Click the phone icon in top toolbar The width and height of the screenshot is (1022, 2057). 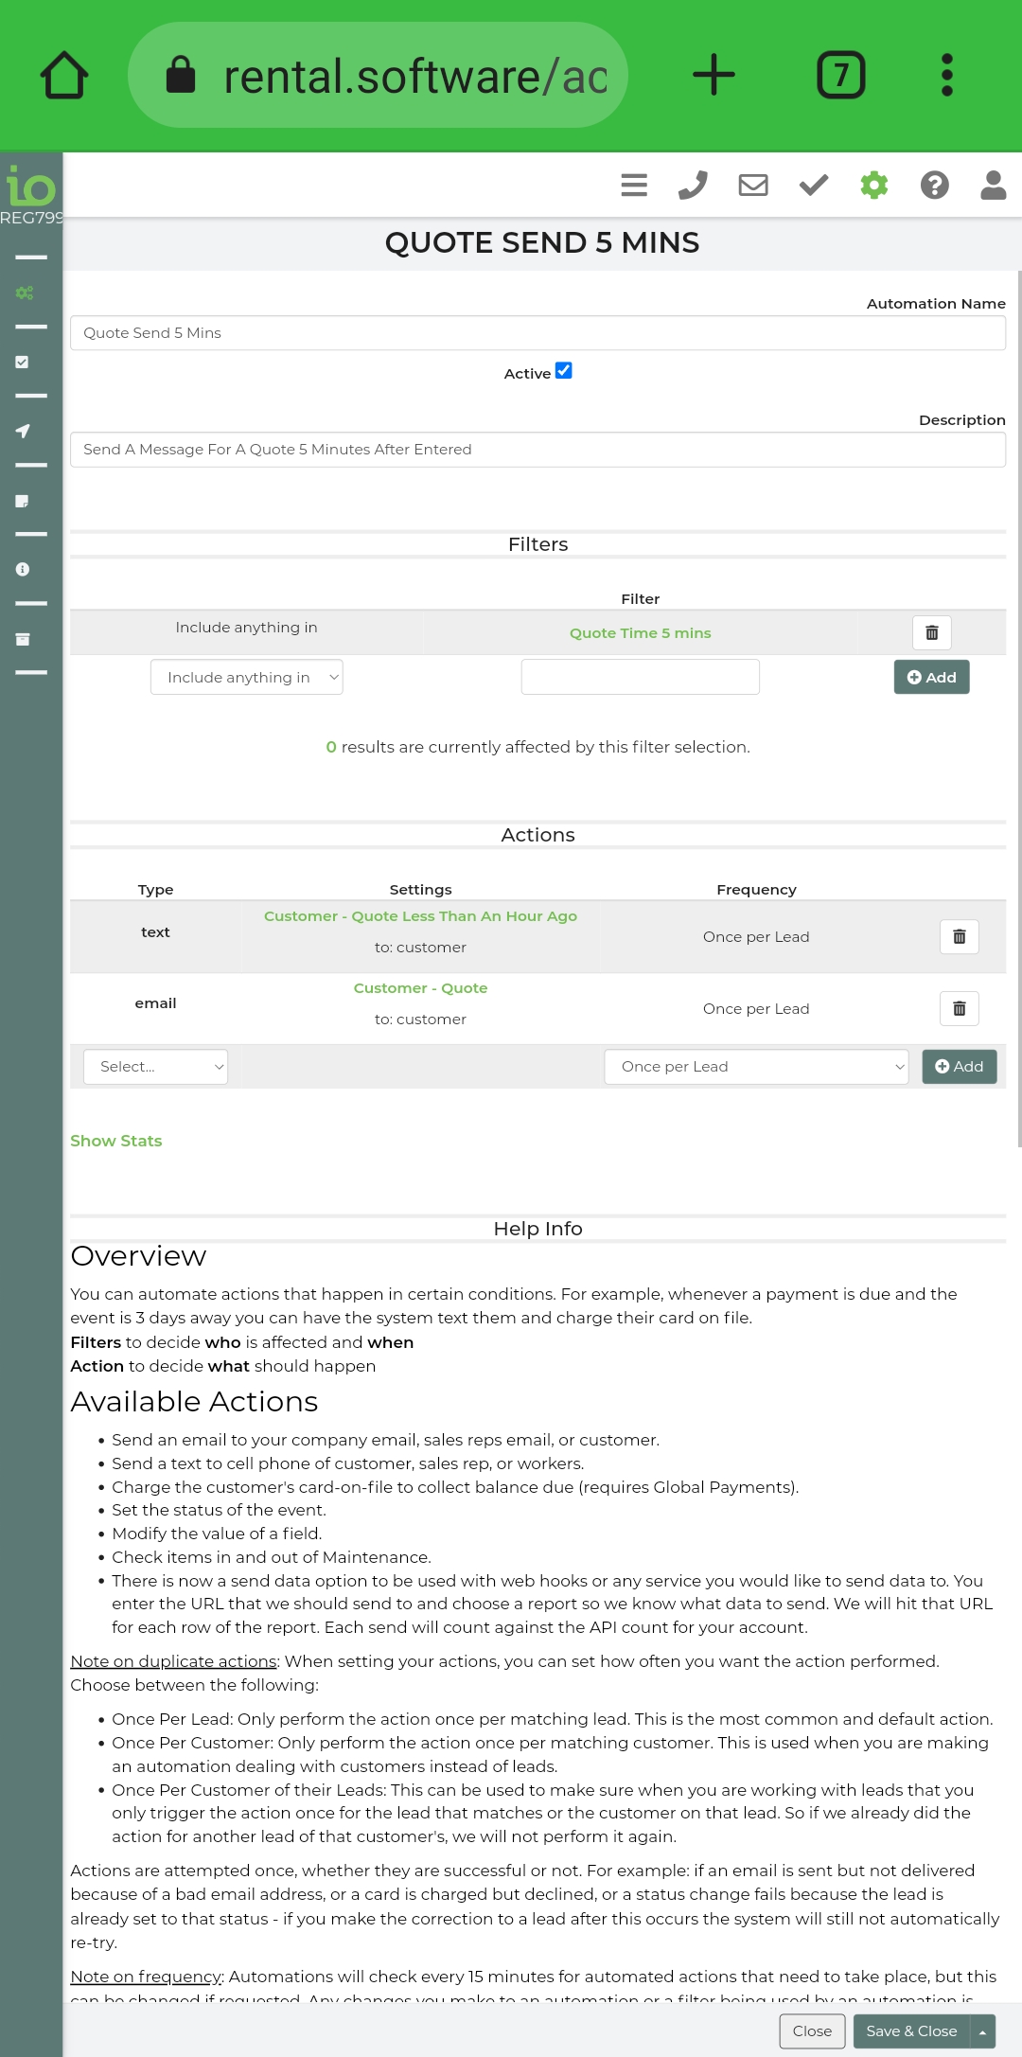point(693,185)
